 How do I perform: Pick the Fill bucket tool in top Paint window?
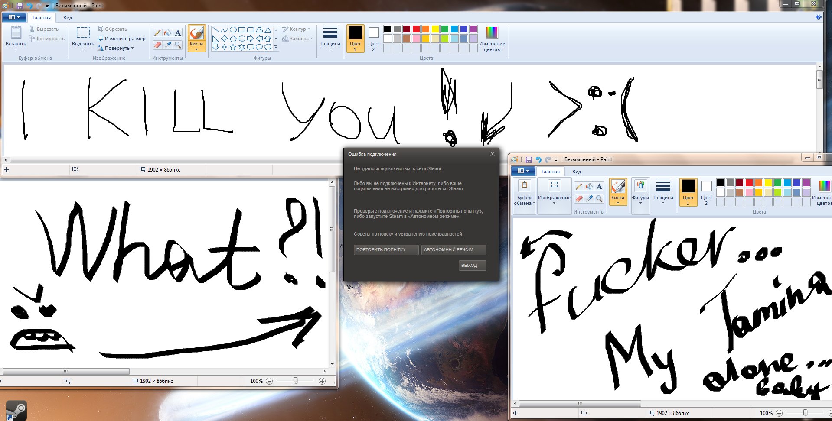pyautogui.click(x=168, y=33)
